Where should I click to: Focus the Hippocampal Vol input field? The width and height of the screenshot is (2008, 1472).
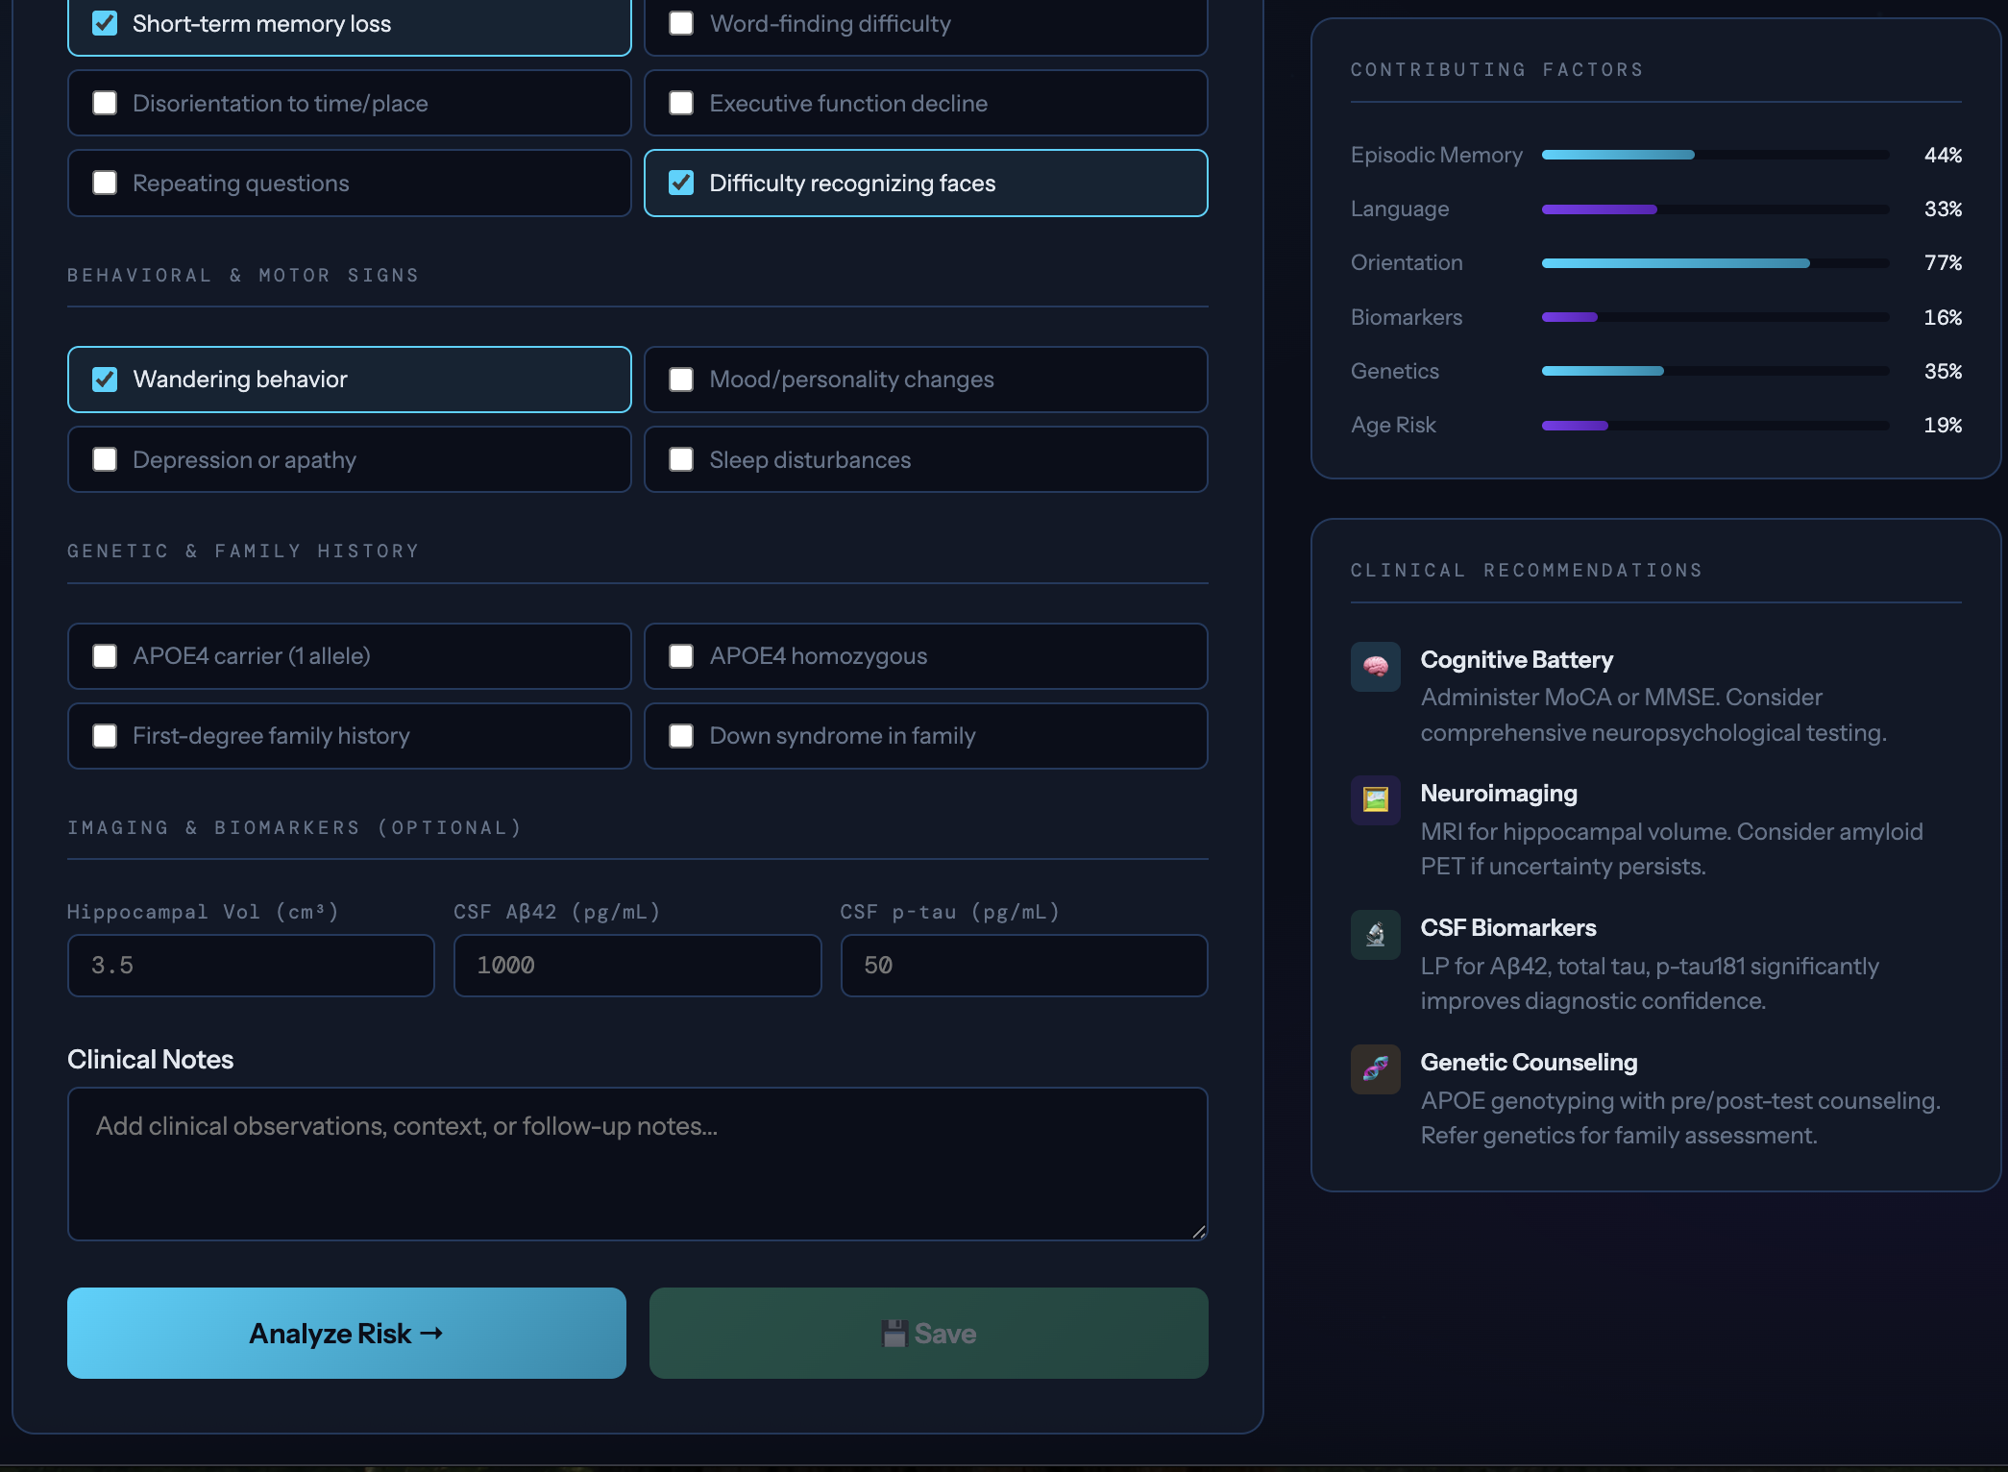(x=251, y=966)
